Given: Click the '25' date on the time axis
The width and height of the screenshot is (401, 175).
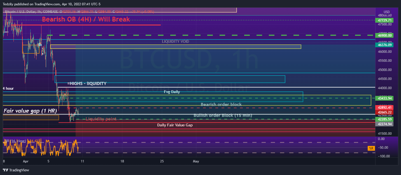Looking at the screenshot, I should 162,161.
